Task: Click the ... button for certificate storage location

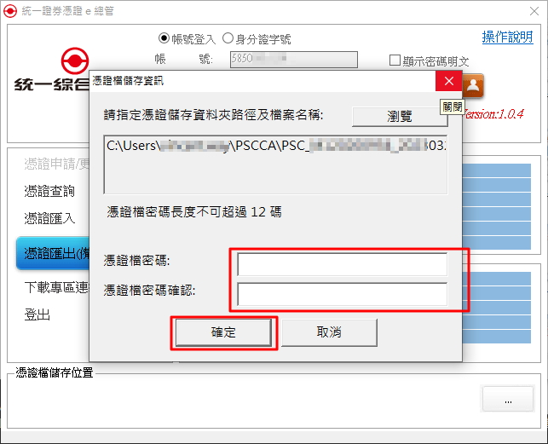Action: (508, 399)
